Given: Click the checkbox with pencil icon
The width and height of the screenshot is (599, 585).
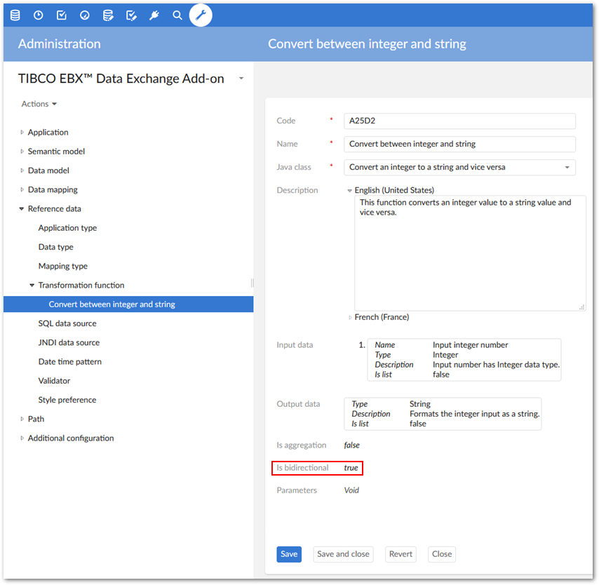Looking at the screenshot, I should pyautogui.click(x=130, y=15).
